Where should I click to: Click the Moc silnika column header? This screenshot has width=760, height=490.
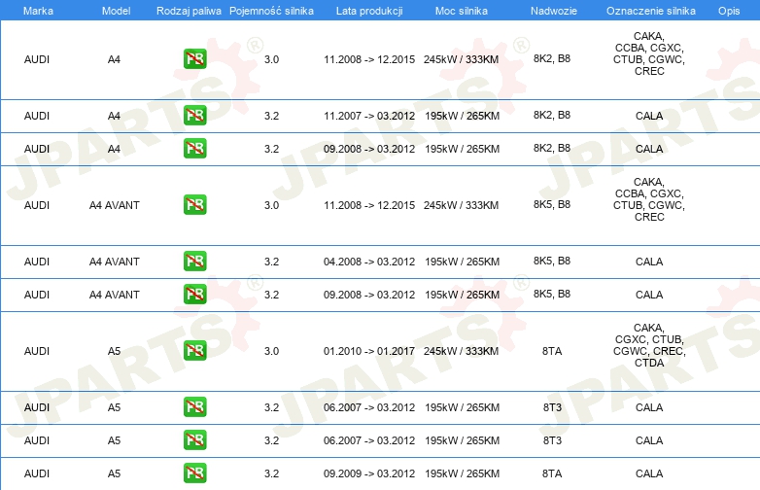(x=462, y=11)
